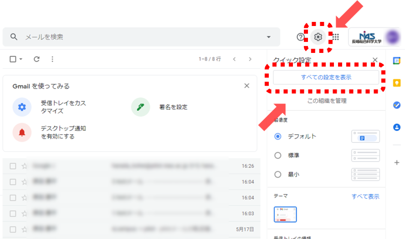Open the select dropdown arrow beside checkbox

[21, 59]
